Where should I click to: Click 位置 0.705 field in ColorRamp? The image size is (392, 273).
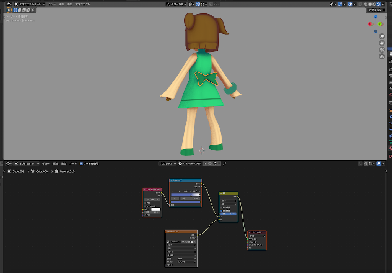(190, 198)
